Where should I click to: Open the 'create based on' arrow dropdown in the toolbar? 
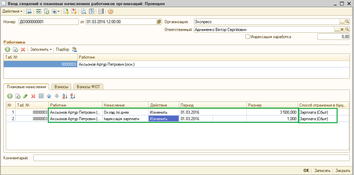click(x=56, y=11)
